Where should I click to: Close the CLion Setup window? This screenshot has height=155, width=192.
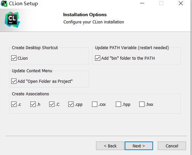(x=181, y=3)
